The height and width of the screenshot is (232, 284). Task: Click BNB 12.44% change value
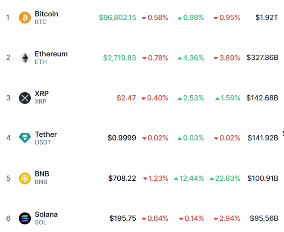pos(192,178)
